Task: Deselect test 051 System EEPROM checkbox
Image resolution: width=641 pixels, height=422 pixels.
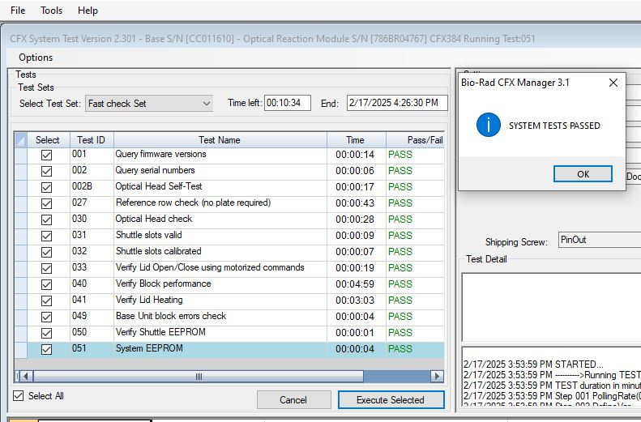Action: (x=46, y=349)
